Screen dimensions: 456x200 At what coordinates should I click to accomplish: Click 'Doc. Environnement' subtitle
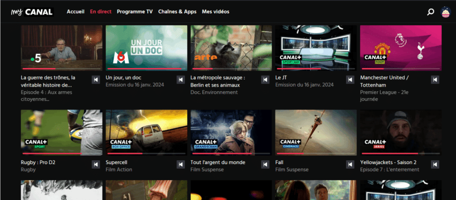214,92
